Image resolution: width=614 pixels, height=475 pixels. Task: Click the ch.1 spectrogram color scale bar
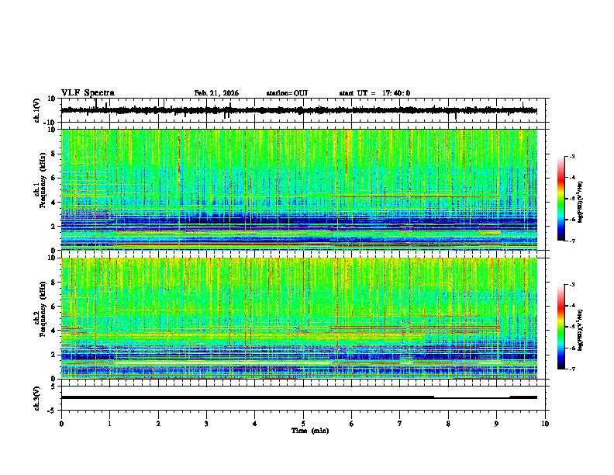561,199
